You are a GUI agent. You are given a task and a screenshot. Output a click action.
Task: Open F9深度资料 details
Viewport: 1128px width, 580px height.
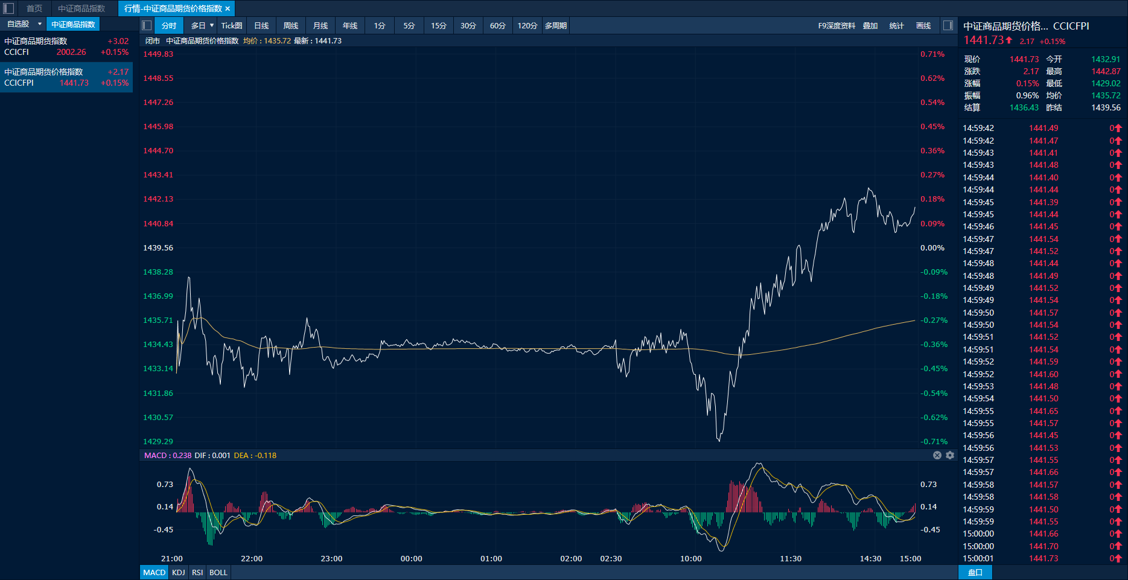tap(836, 25)
